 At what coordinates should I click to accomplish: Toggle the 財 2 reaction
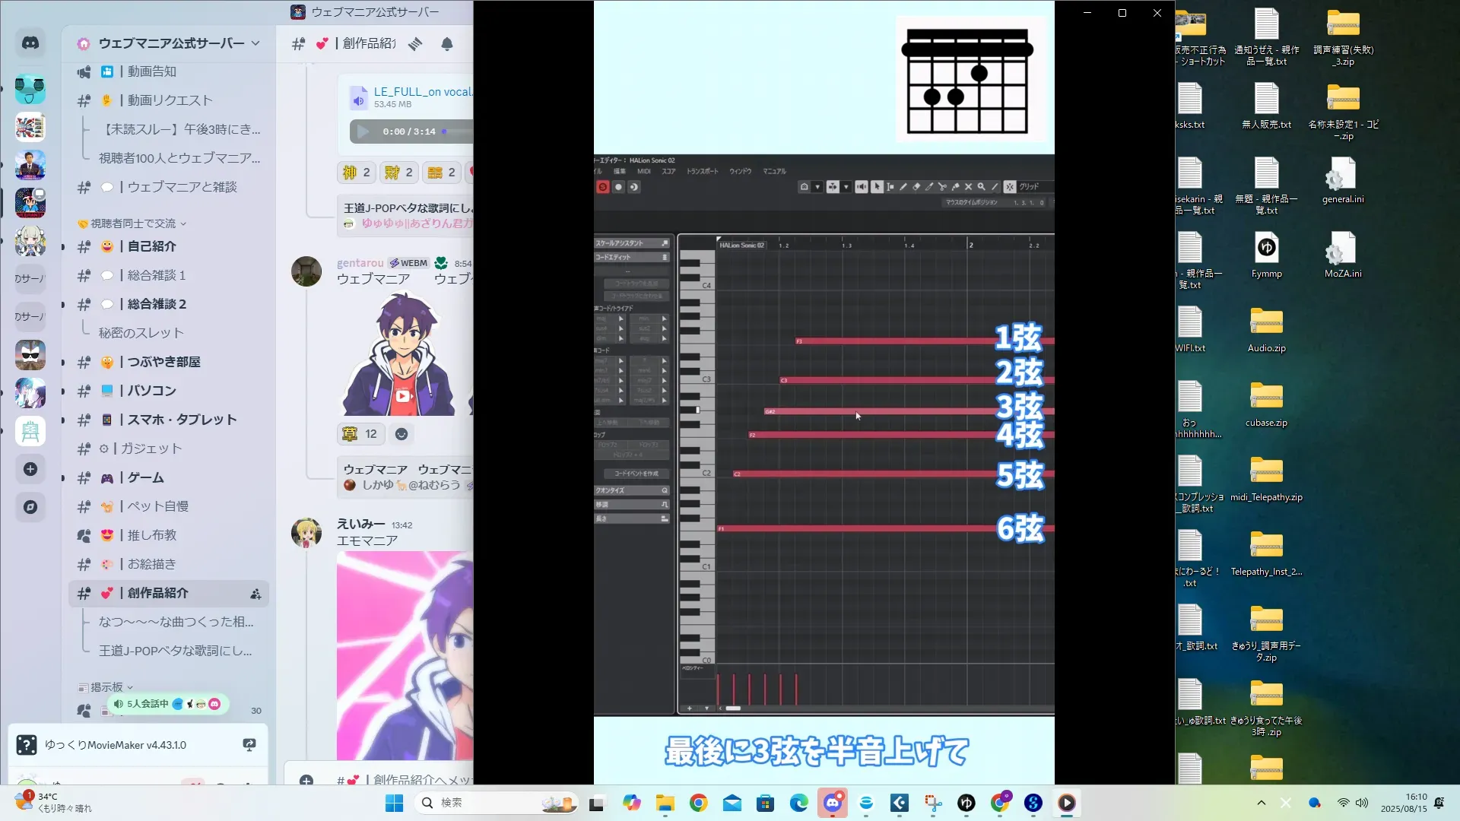click(398, 173)
